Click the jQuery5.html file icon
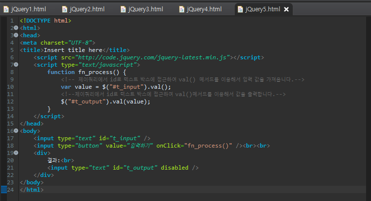Image resolution: width=371 pixels, height=201 pixels. tap(240, 9)
